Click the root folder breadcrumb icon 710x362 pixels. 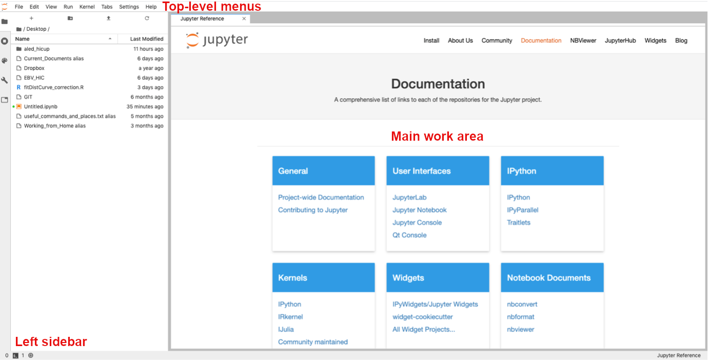(19, 29)
